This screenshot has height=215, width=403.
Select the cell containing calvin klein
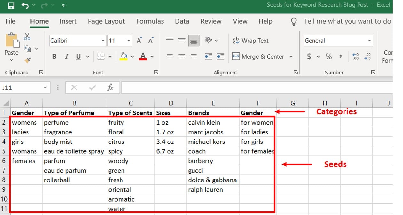213,122
